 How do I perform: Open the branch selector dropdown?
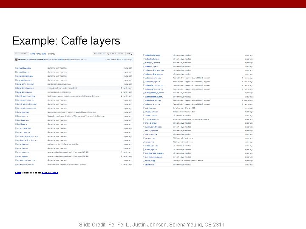[x=22, y=54]
